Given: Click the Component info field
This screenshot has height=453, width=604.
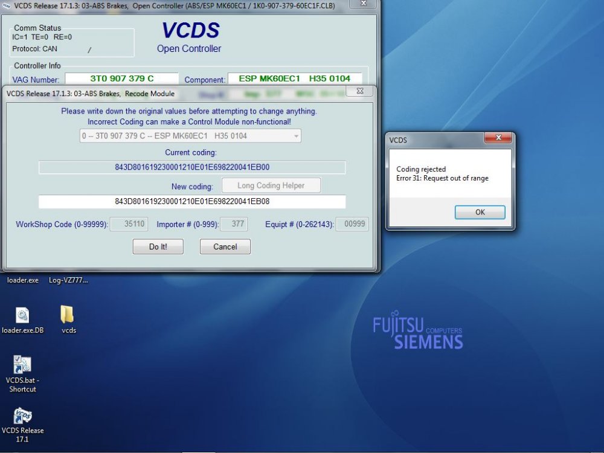Looking at the screenshot, I should (x=295, y=79).
